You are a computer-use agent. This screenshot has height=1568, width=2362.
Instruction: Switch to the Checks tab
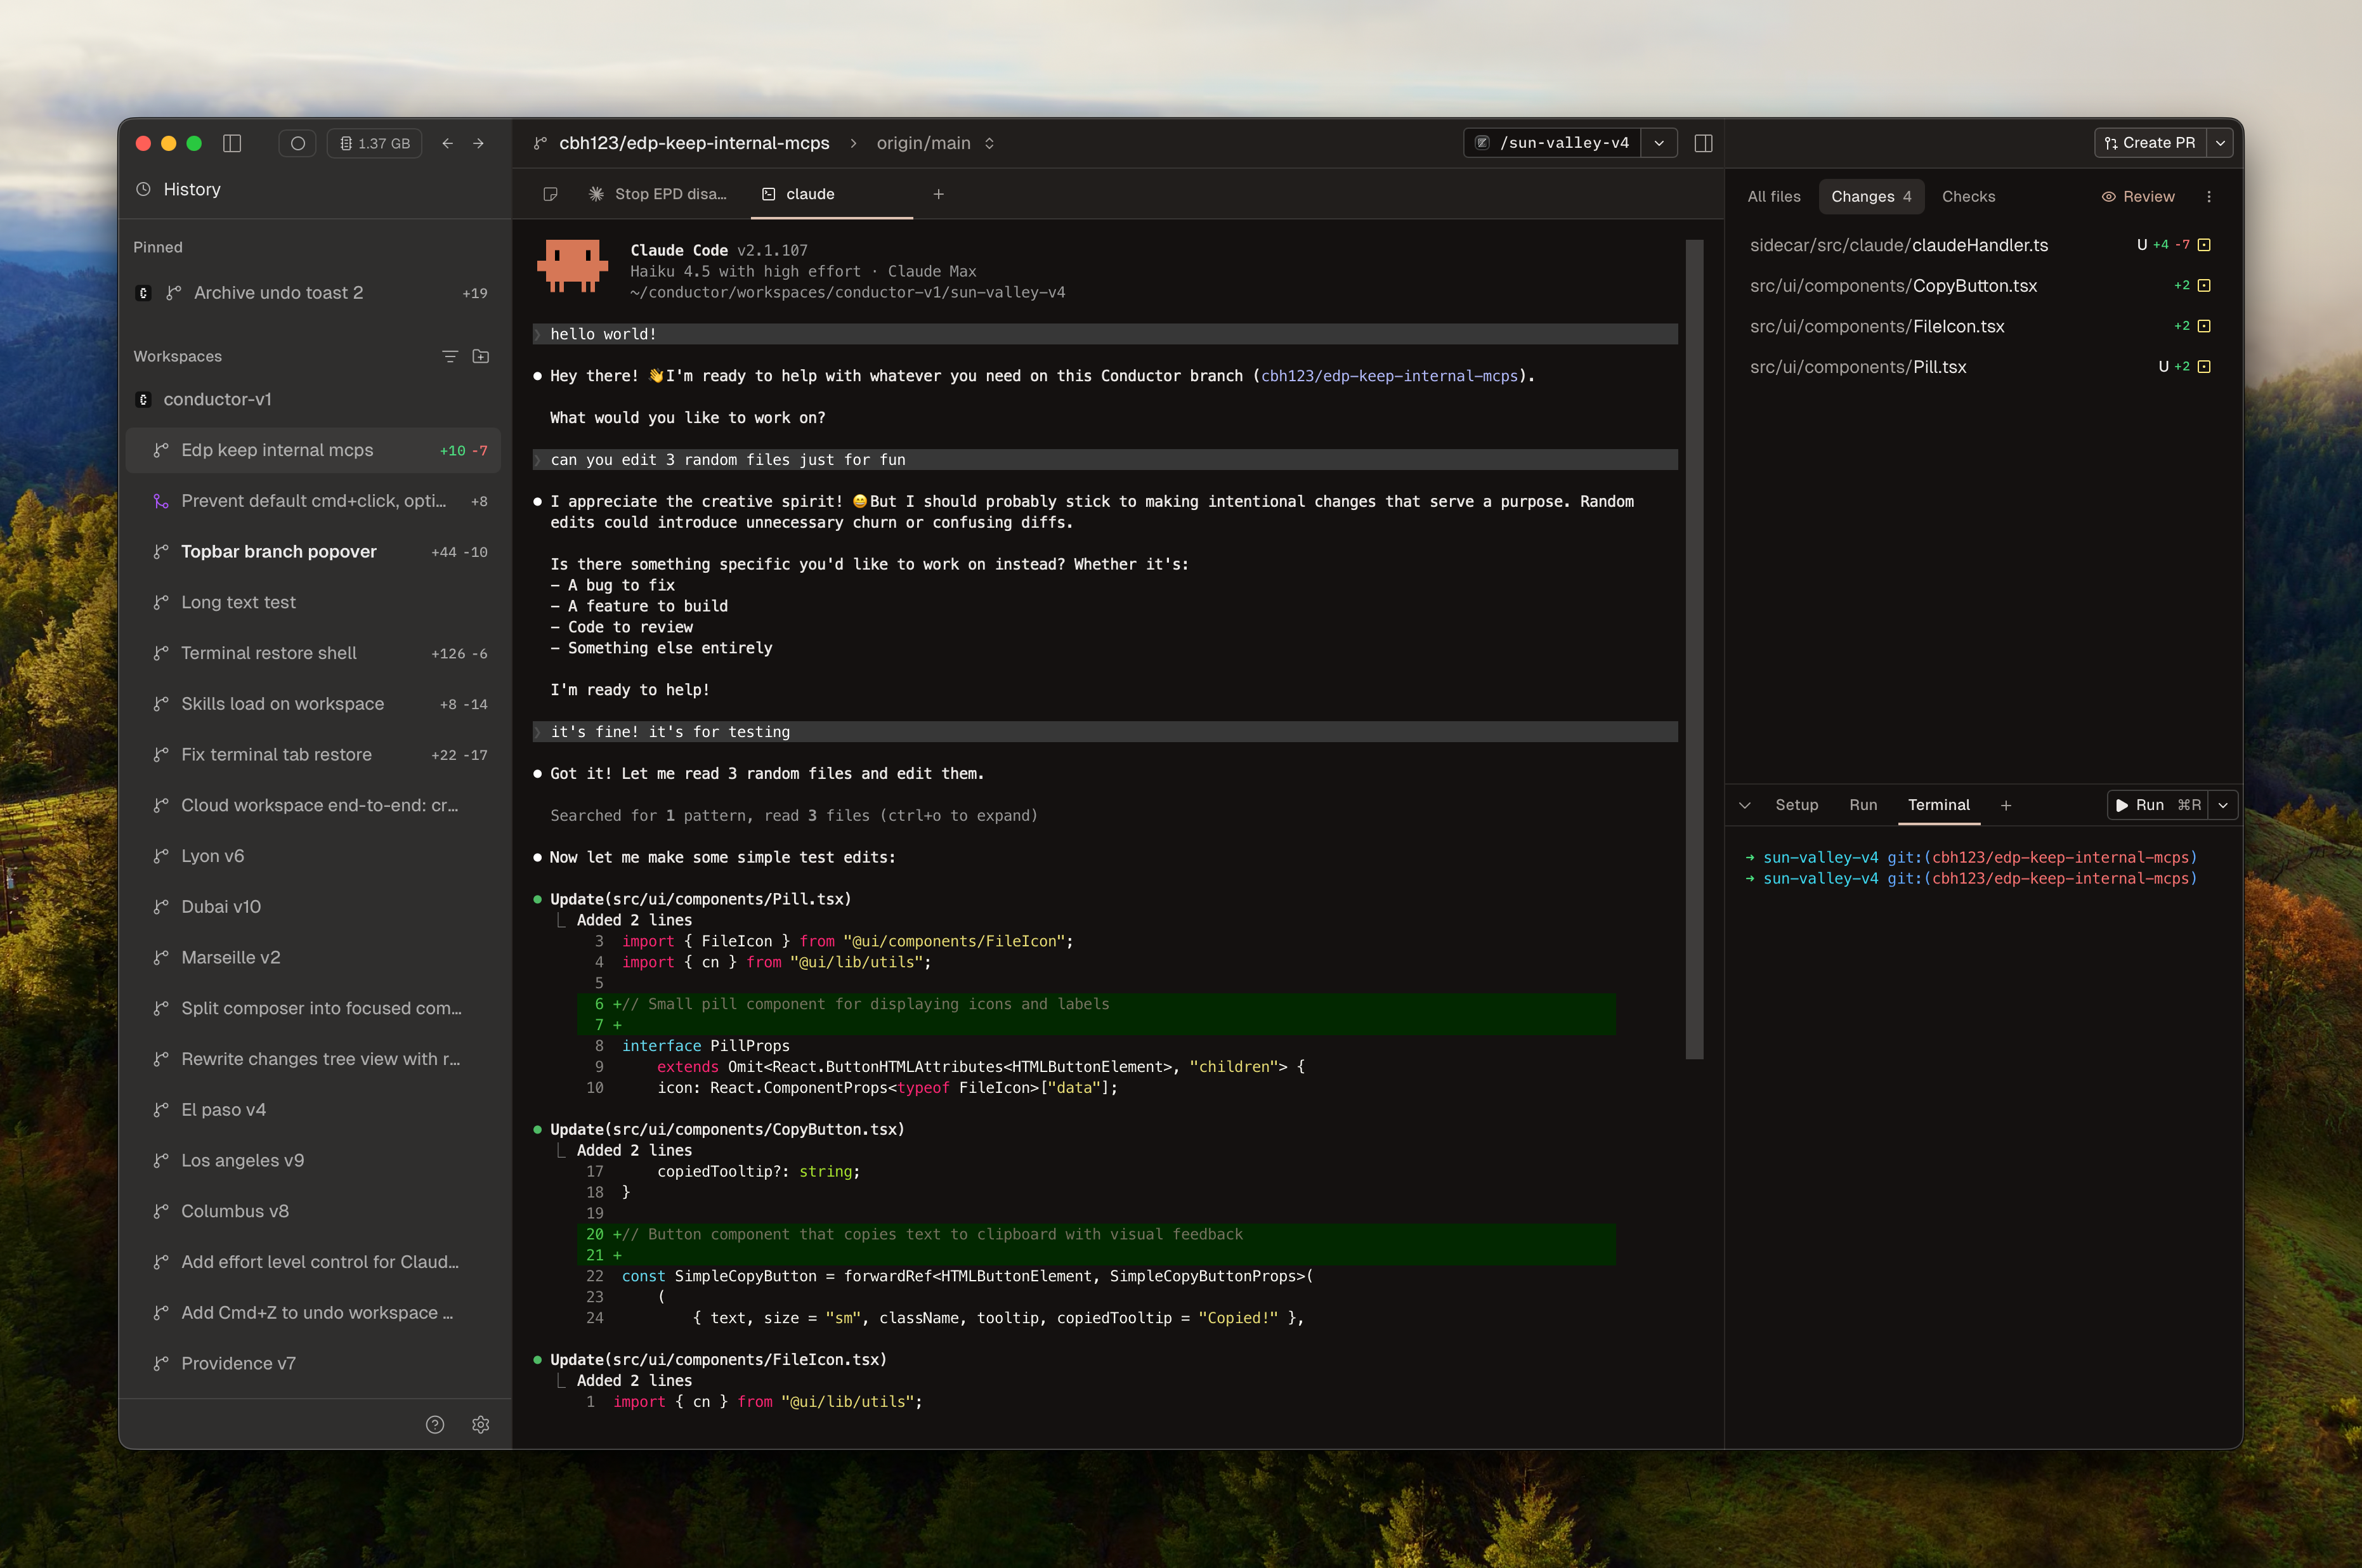click(1968, 196)
